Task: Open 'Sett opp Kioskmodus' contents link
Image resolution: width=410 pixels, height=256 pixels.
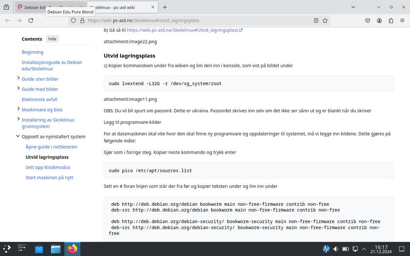Action: (x=48, y=167)
